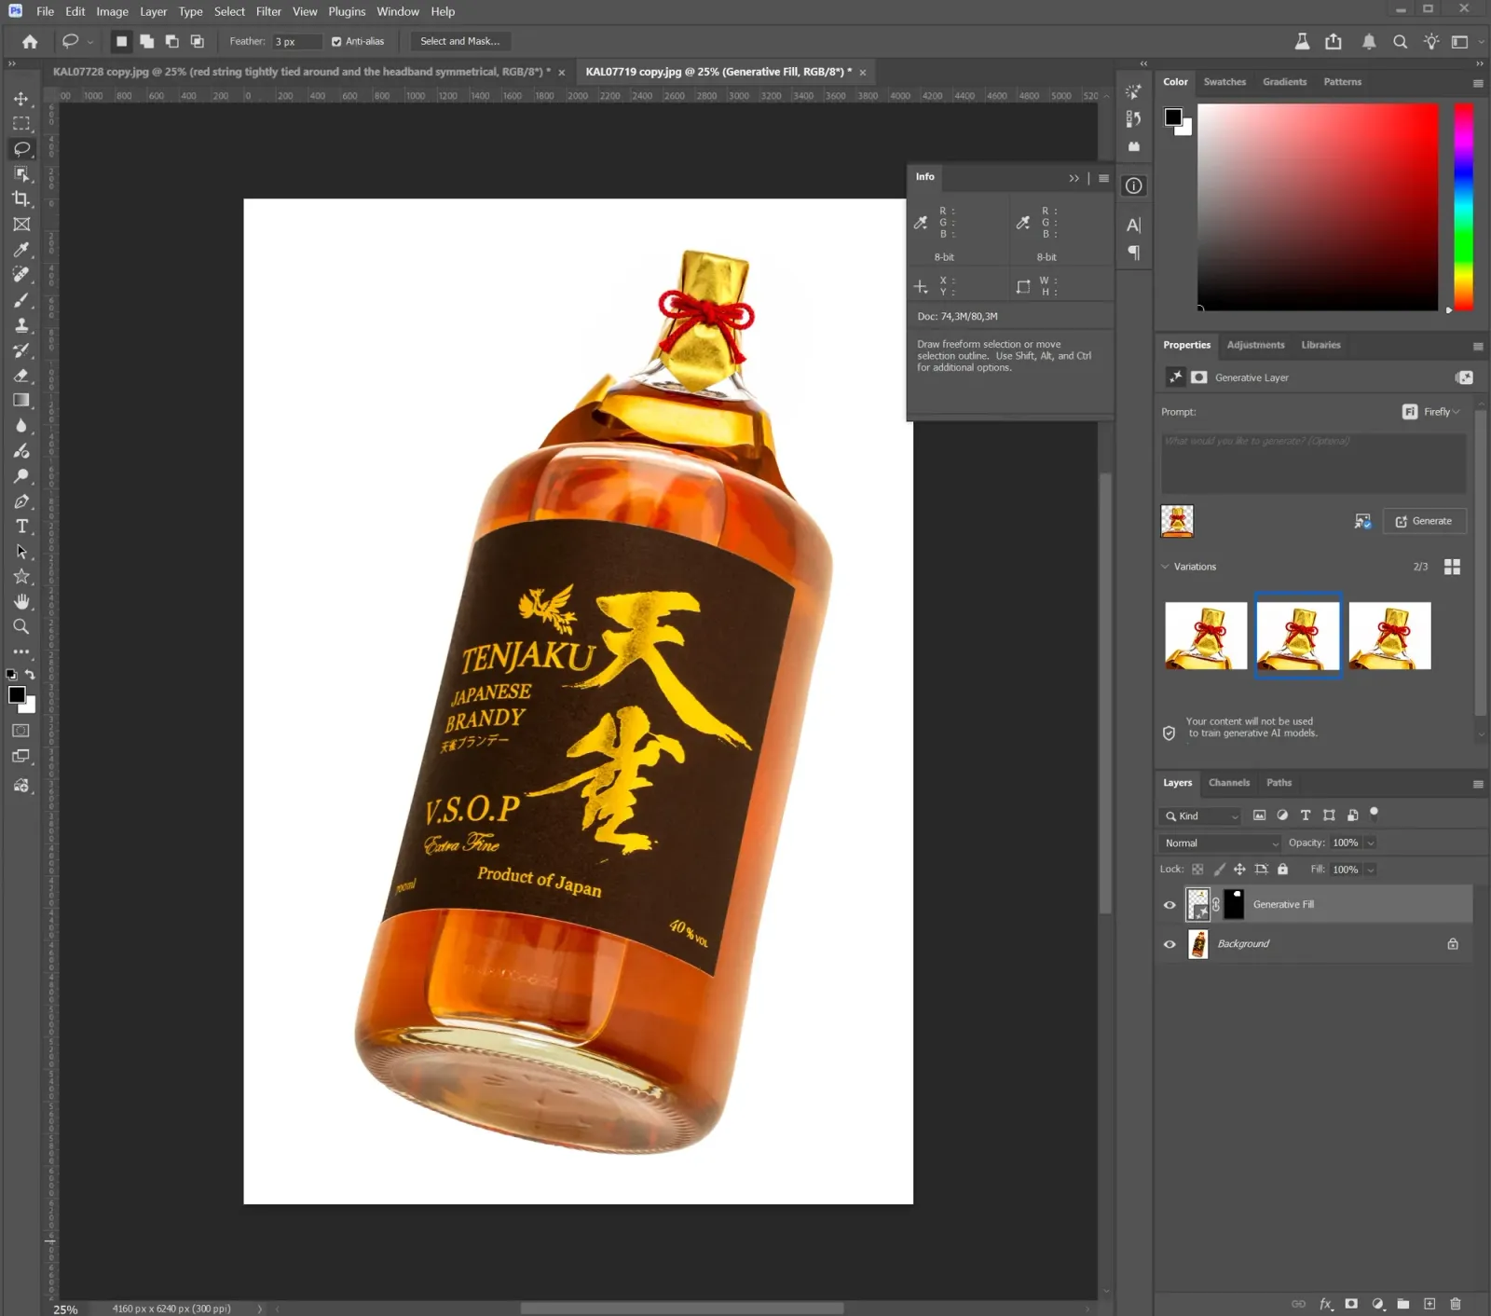Viewport: 1491px width, 1316px height.
Task: Open the Plugins menu
Action: 347,11
